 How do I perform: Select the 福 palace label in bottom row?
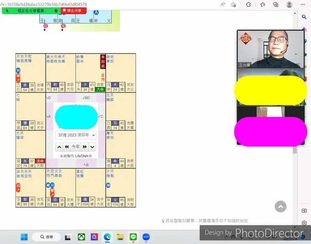coord(85,199)
